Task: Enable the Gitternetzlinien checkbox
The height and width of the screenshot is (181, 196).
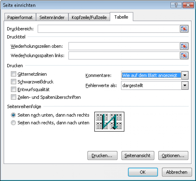Action: click(14, 74)
